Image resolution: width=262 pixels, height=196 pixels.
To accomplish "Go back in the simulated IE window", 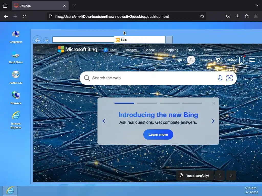I will click(x=37, y=40).
